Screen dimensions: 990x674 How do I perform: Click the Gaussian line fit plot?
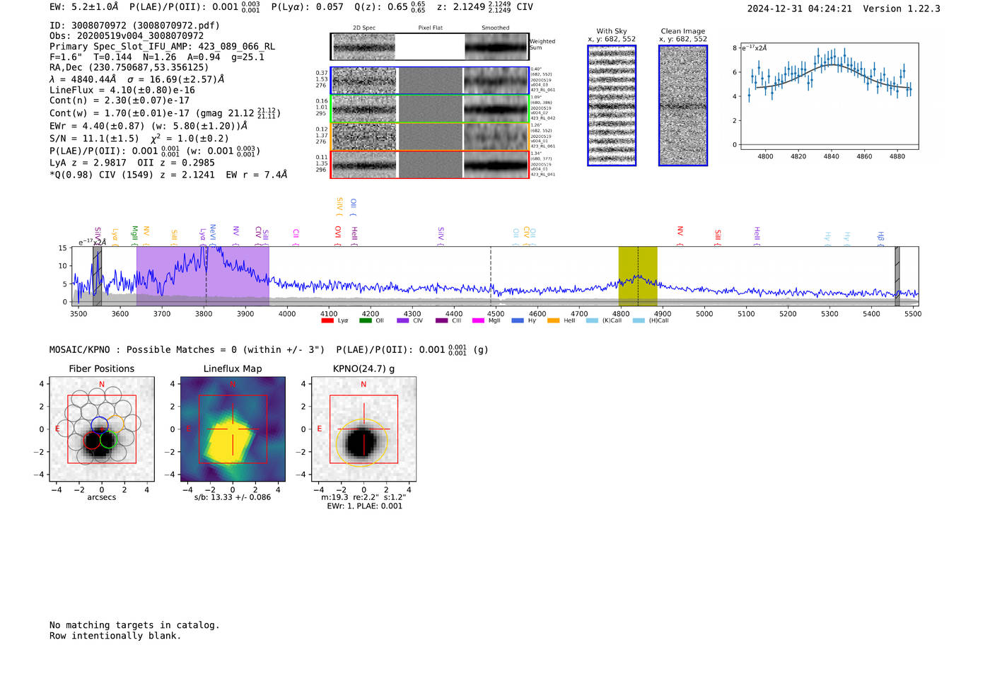coord(829,96)
